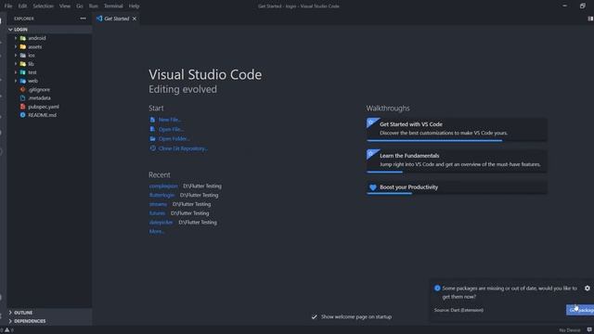Click More... under the Recent list
The width and height of the screenshot is (594, 334).
coord(157,231)
